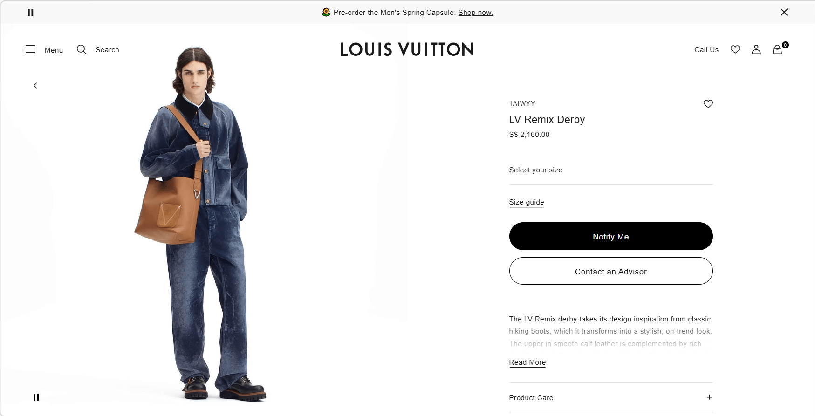This screenshot has width=815, height=416.
Task: Click the back arrow chevron
Action: pos(35,85)
